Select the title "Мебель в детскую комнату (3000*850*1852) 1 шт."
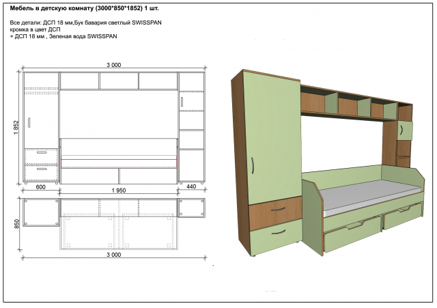This screenshot has height=308, width=437. point(85,8)
